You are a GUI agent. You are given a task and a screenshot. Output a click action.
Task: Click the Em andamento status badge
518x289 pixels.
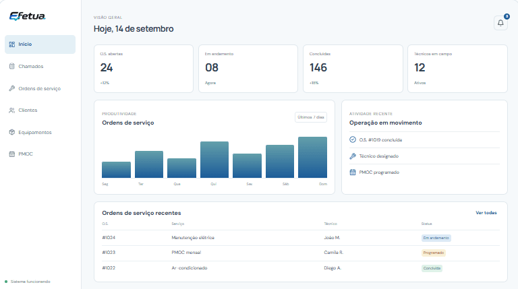[436, 238]
